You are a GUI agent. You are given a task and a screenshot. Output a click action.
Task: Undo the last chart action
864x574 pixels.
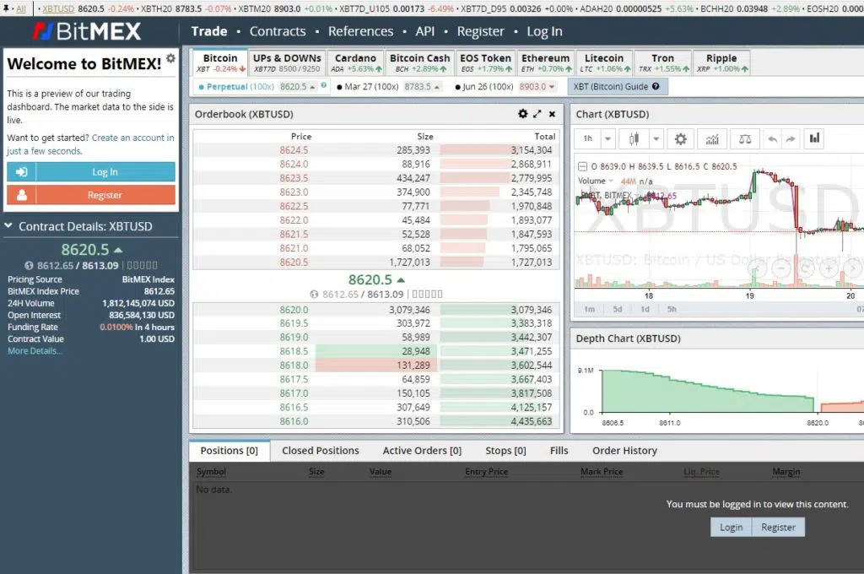tap(773, 139)
